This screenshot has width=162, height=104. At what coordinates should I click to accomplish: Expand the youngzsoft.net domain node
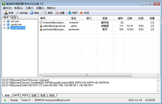pos(4,28)
